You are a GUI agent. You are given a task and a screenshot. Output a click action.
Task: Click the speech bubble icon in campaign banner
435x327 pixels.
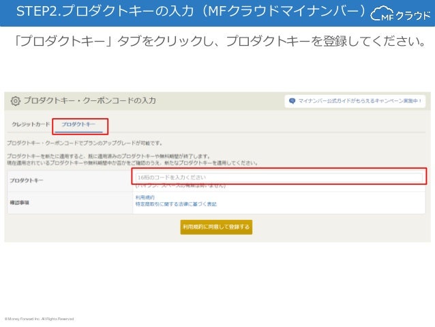292,101
